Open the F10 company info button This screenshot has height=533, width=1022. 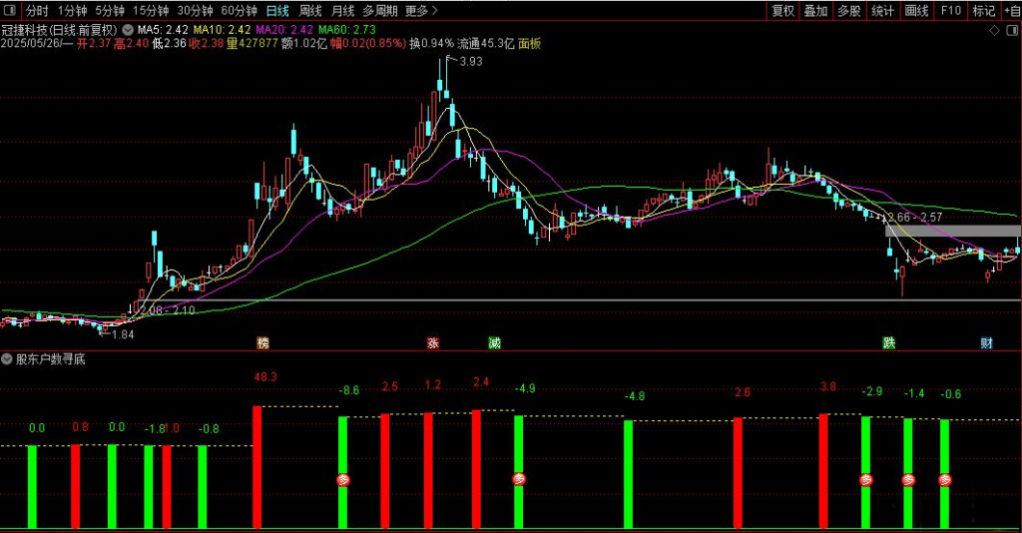point(950,11)
